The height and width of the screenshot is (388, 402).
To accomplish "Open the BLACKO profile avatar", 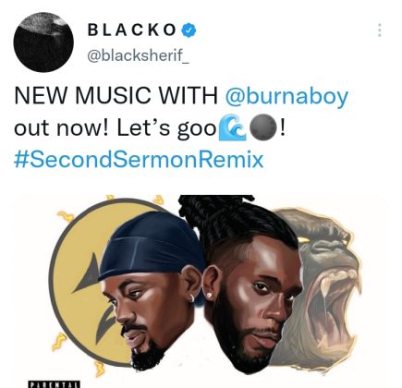I will (x=43, y=42).
